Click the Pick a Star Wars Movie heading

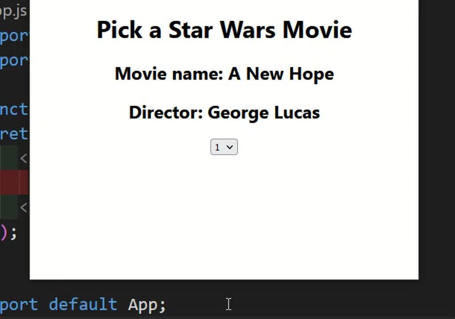(x=224, y=30)
